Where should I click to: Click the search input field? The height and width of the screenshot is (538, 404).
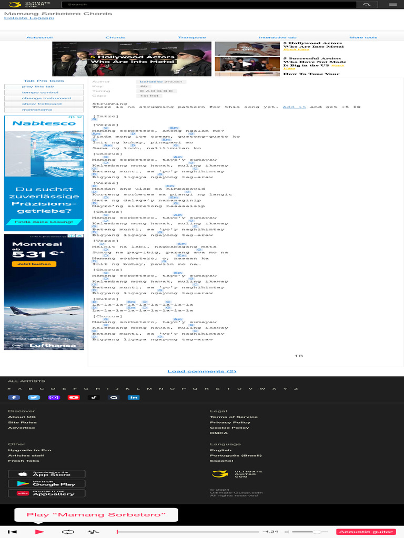point(209,4)
